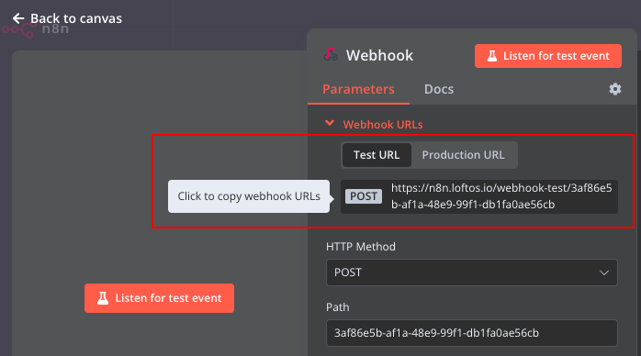Open the HTTP Method dropdown
Viewport: 641px width, 356px height.
(472, 273)
